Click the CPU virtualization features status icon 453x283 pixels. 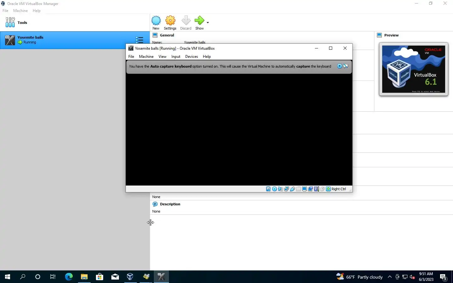pyautogui.click(x=316, y=189)
